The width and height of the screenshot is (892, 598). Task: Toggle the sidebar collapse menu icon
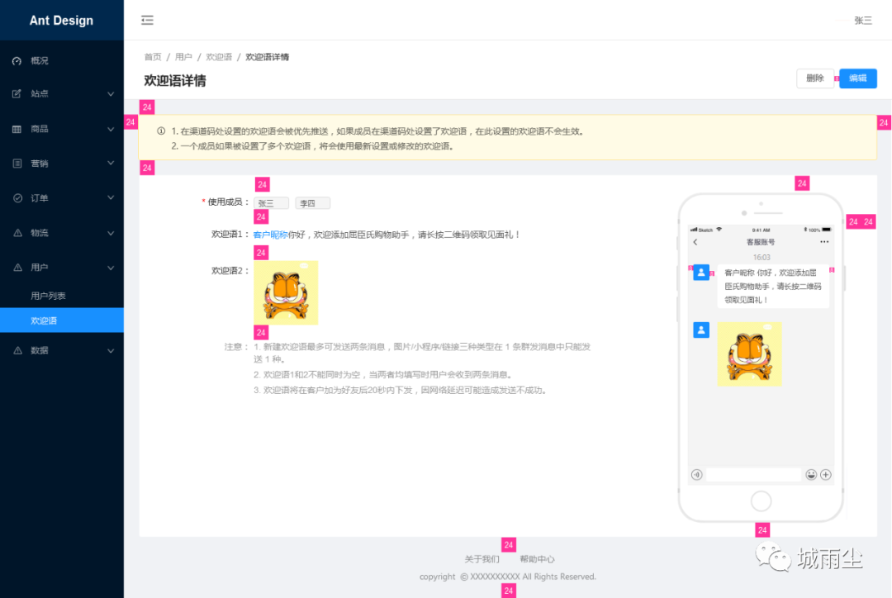pyautogui.click(x=147, y=21)
